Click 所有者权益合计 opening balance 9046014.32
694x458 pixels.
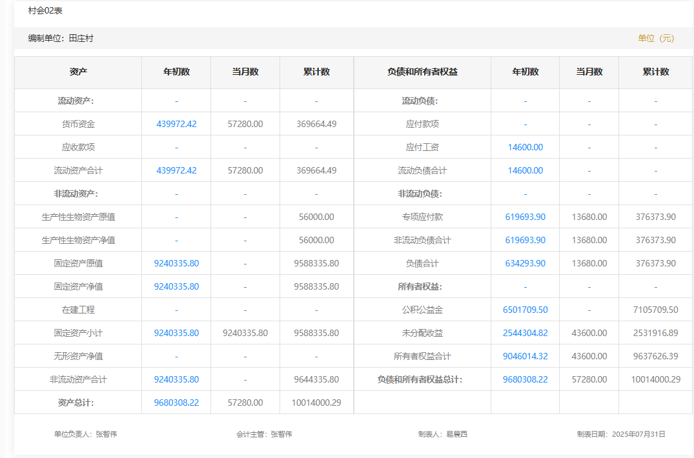click(x=525, y=356)
